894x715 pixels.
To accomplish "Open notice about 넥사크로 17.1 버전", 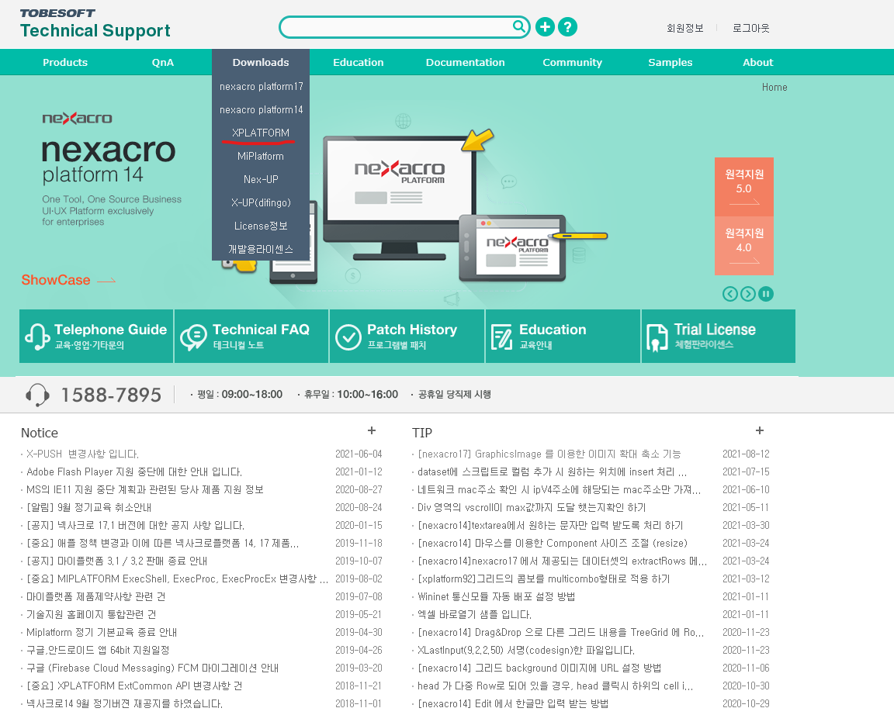I will 135,525.
